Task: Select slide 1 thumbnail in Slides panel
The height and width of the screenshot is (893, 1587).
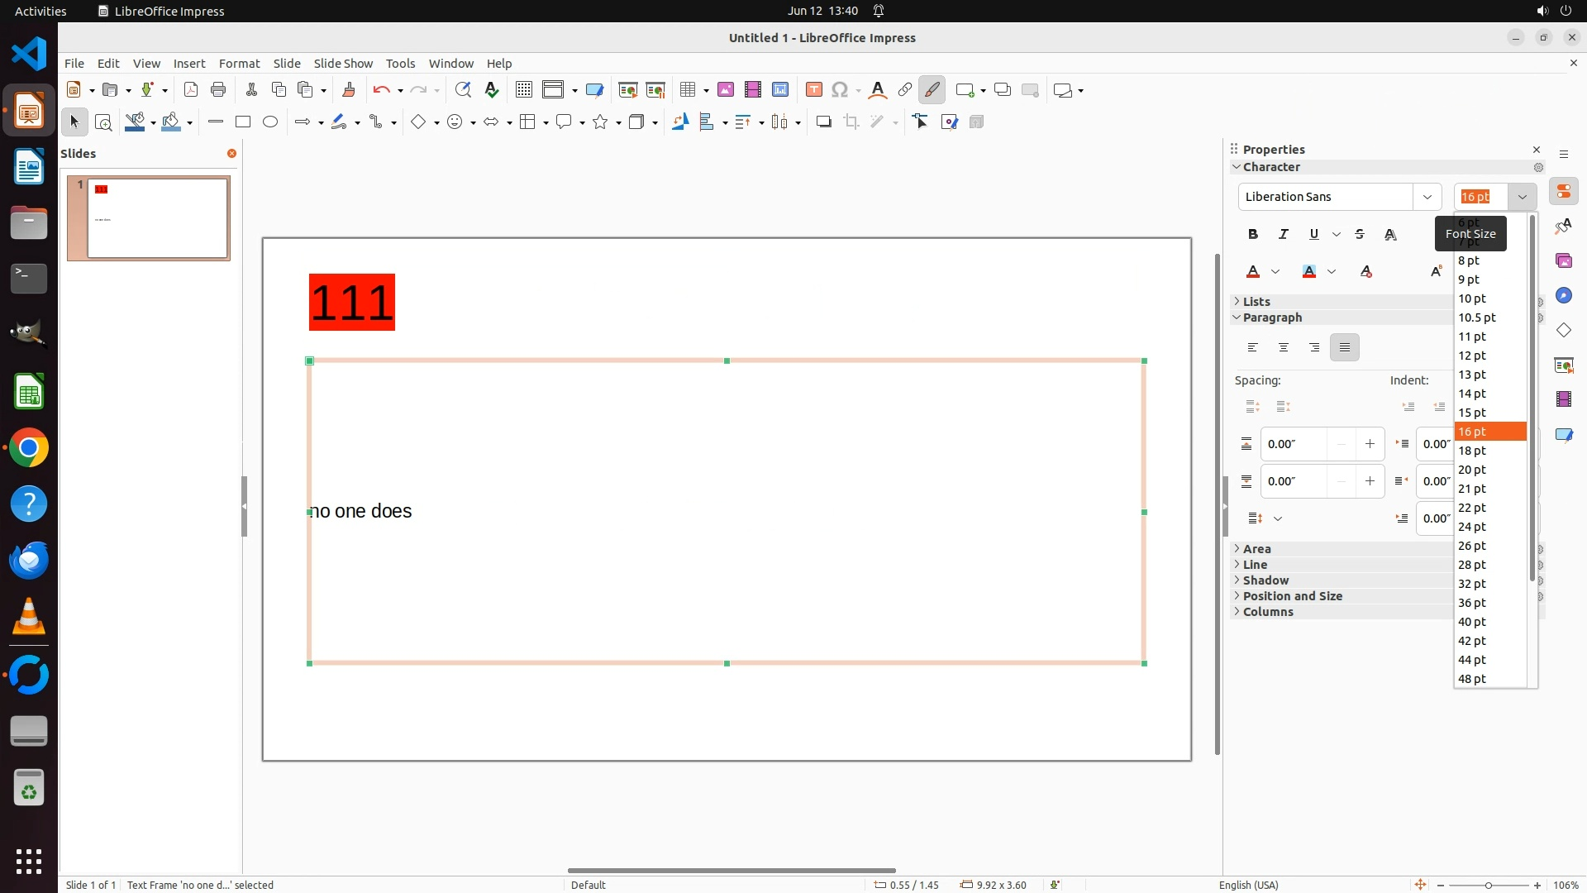Action: point(157,218)
